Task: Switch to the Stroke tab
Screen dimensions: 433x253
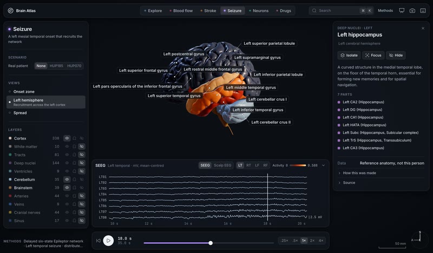Action: point(208,11)
